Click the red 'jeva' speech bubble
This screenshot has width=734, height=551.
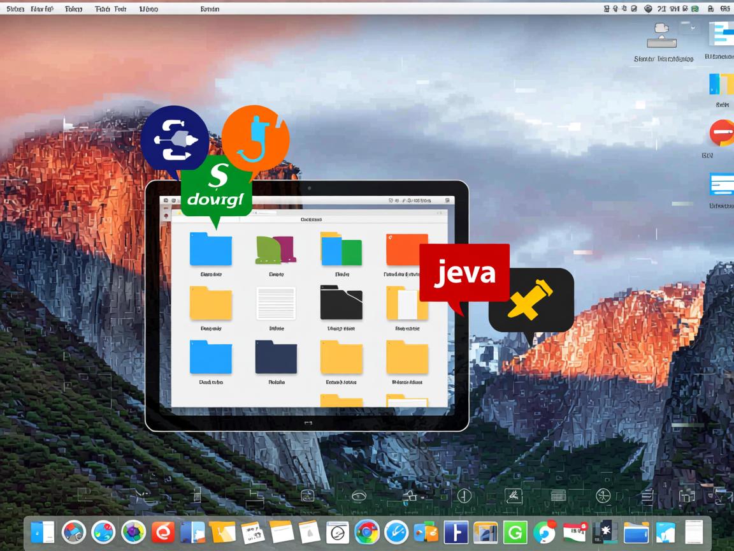pyautogui.click(x=464, y=273)
